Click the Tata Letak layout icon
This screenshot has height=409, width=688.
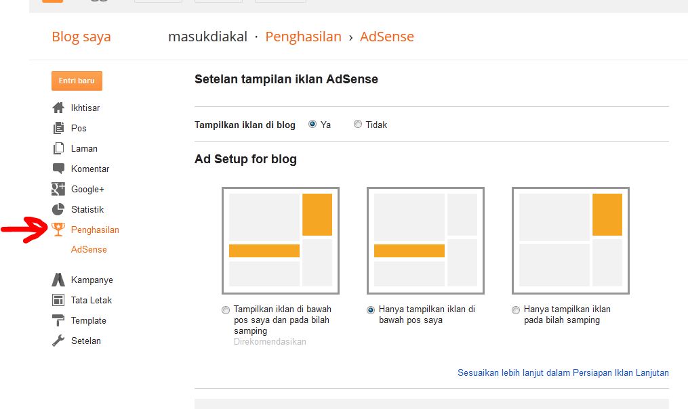click(58, 300)
